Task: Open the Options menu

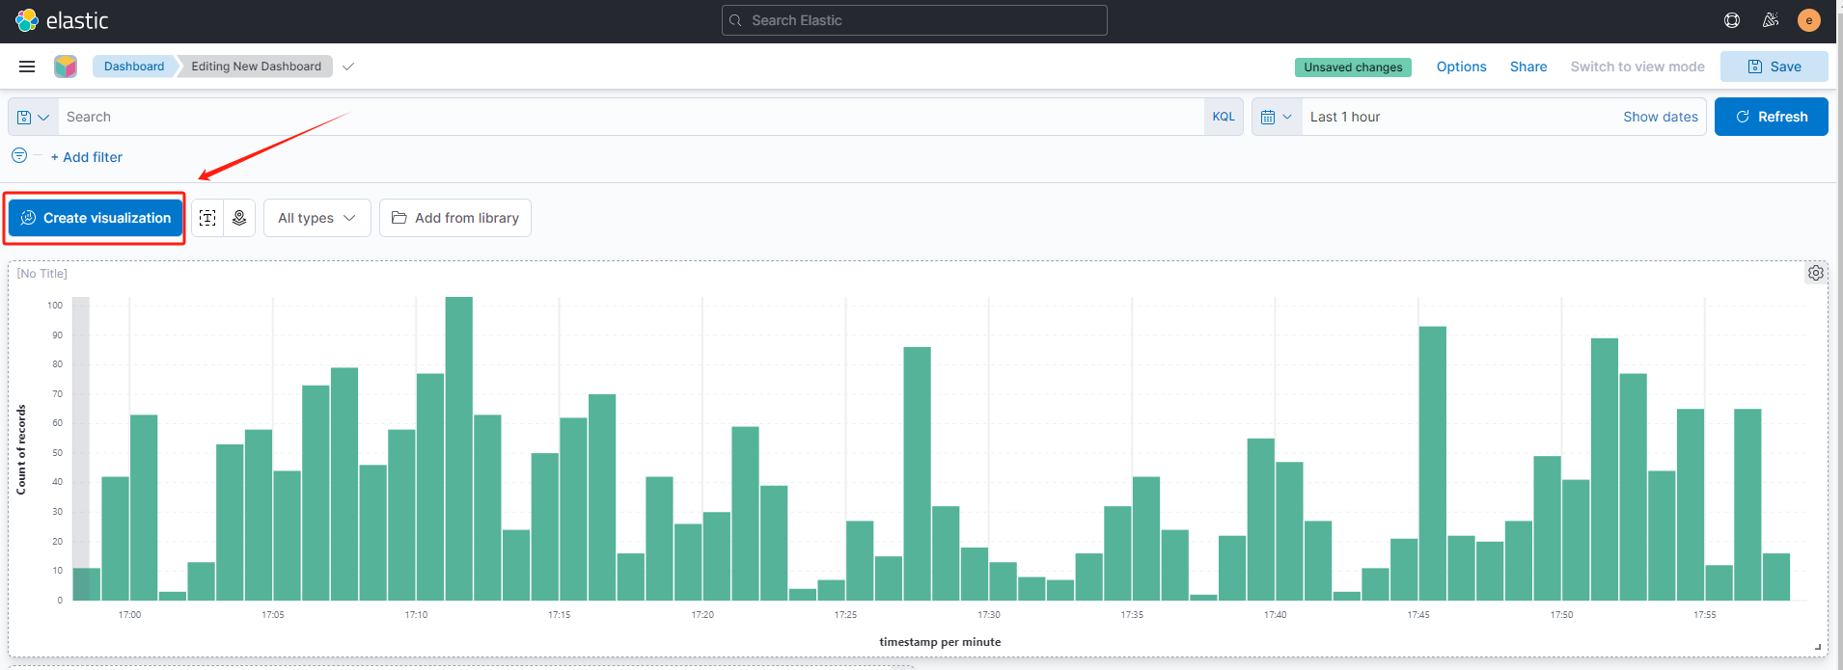Action: pyautogui.click(x=1461, y=67)
